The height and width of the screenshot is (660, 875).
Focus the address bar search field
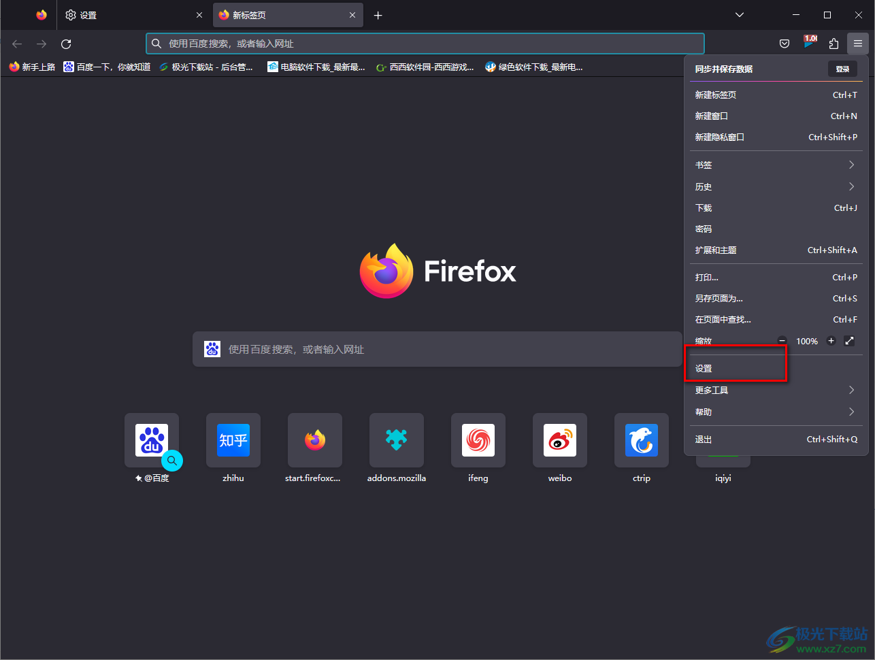click(425, 44)
